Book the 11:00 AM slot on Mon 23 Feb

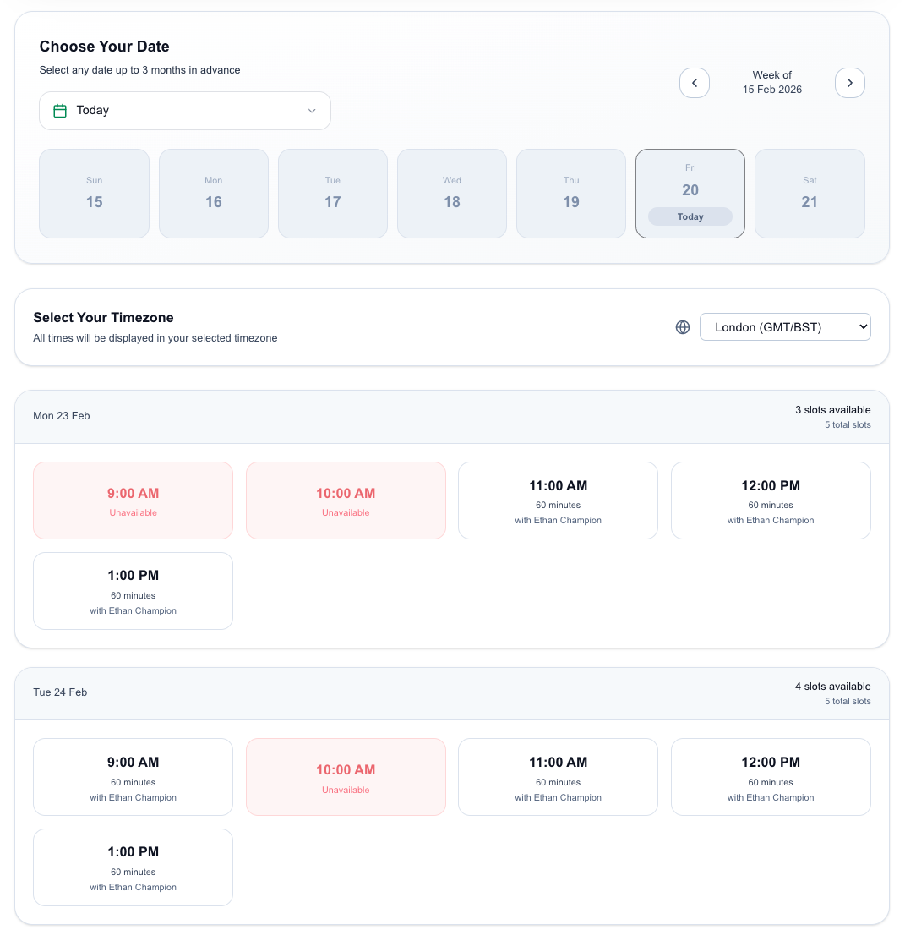[x=558, y=500]
